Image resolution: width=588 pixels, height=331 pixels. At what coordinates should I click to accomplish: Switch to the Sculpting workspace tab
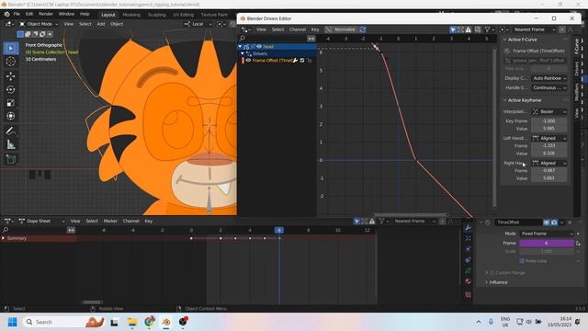[157, 15]
